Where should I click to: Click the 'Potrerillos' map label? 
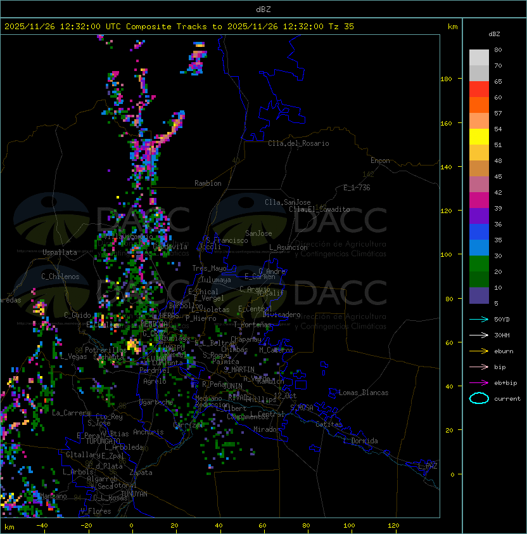pos(106,350)
